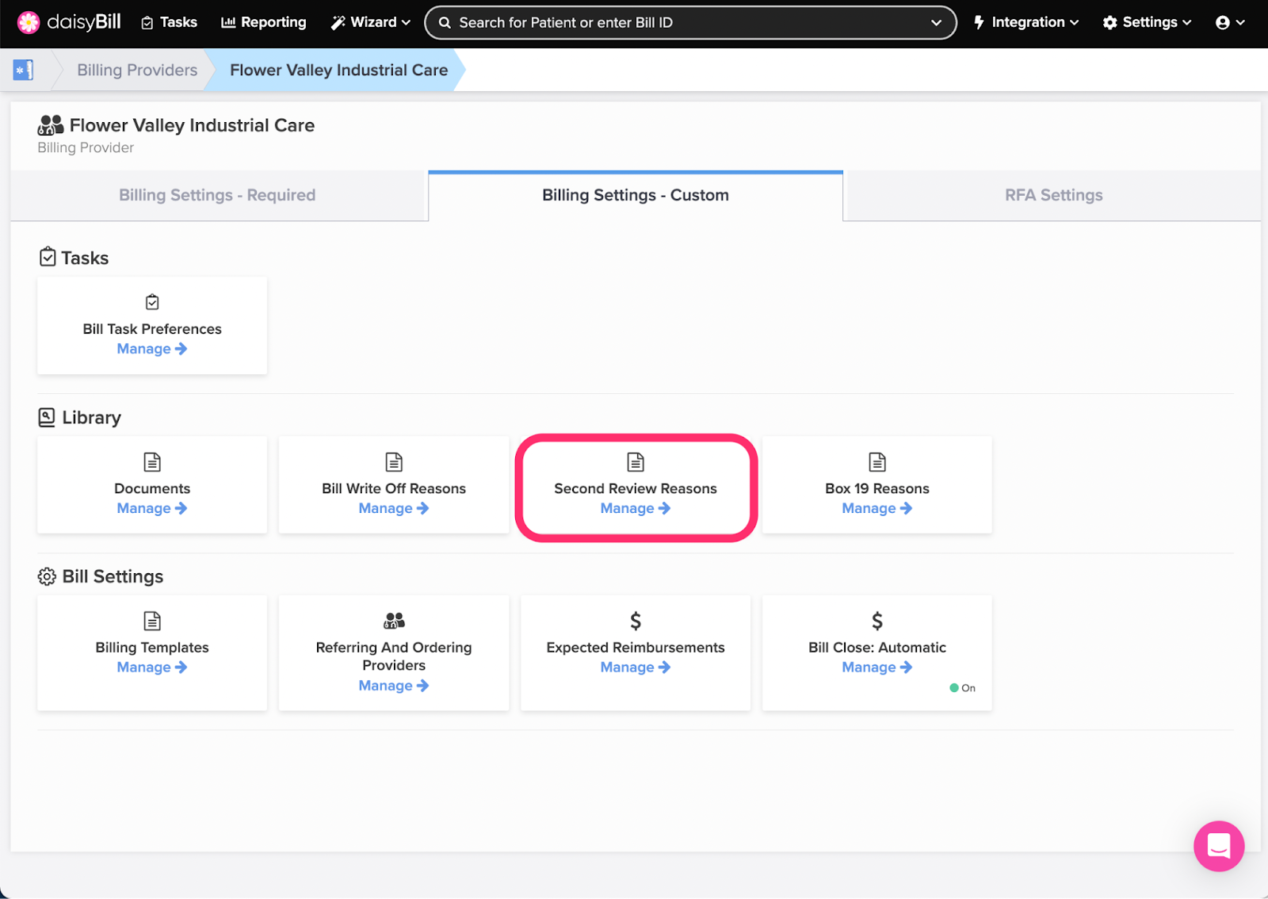Manage Box 19 Reasons
Screen dimensions: 1268x899
tap(877, 508)
